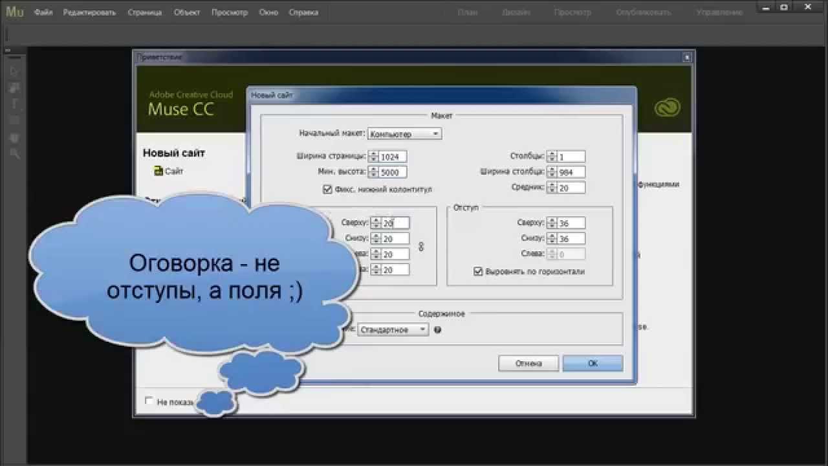Viewport: 828px width, 466px height.
Task: Click the Отступ Сверху stepper arrows beside 36
Action: (552, 223)
